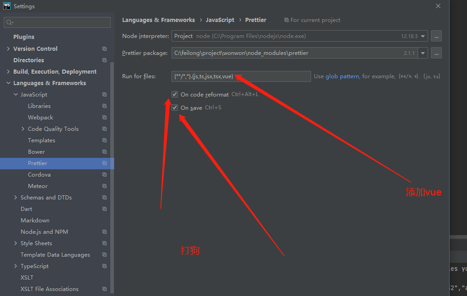Viewport: 467px width, 296px height.
Task: Click project-level icon beside Code Quality Tools
Action: click(x=105, y=129)
